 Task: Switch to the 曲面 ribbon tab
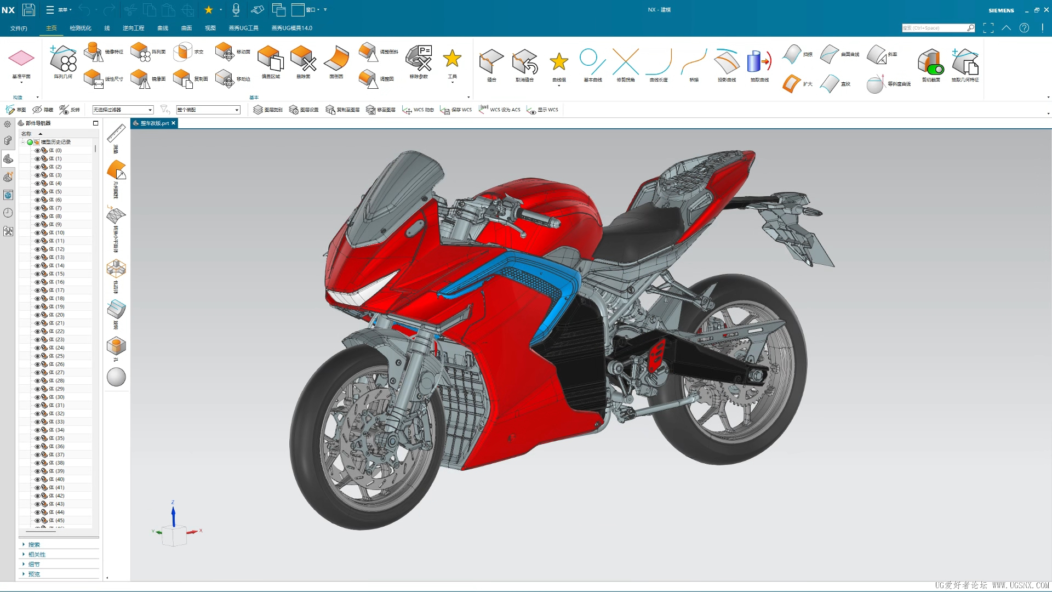coord(186,28)
